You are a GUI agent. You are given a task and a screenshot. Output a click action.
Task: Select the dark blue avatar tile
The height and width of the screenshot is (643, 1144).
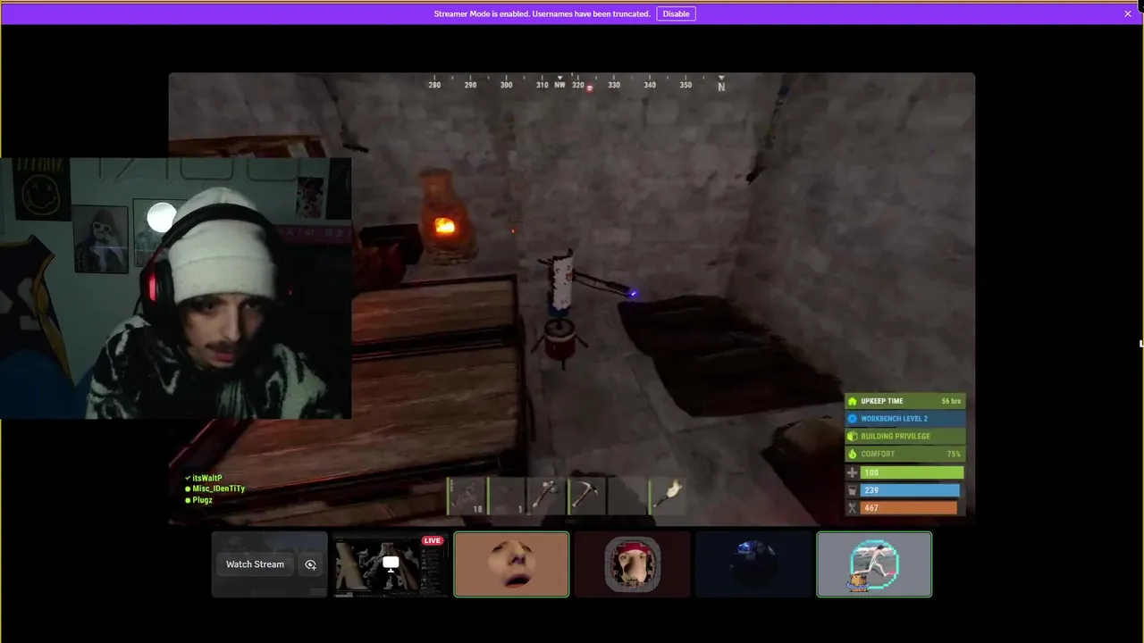pos(753,564)
